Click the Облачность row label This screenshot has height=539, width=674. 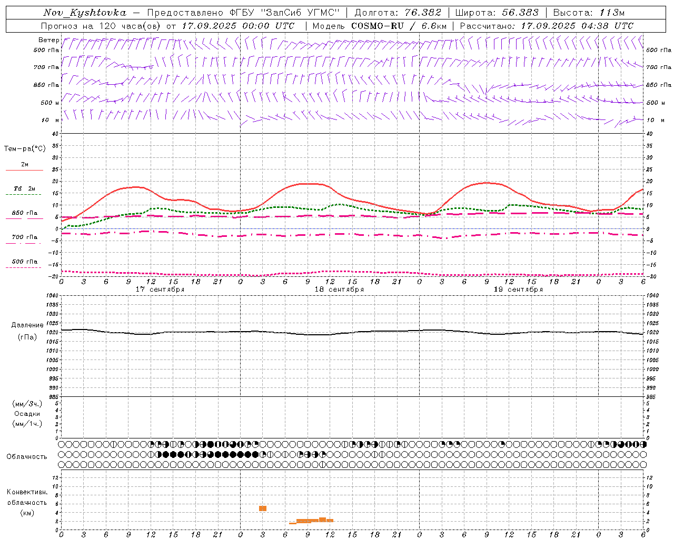27,456
